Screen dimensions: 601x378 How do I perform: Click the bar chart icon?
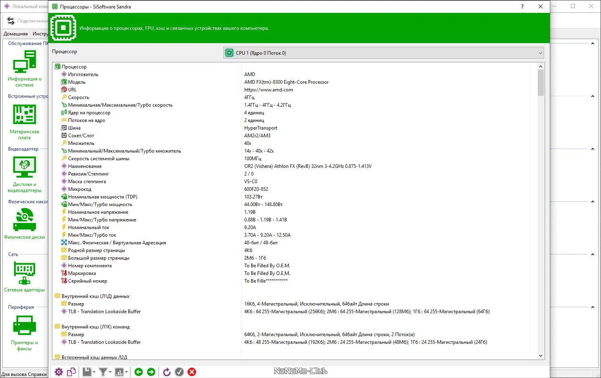[119, 372]
